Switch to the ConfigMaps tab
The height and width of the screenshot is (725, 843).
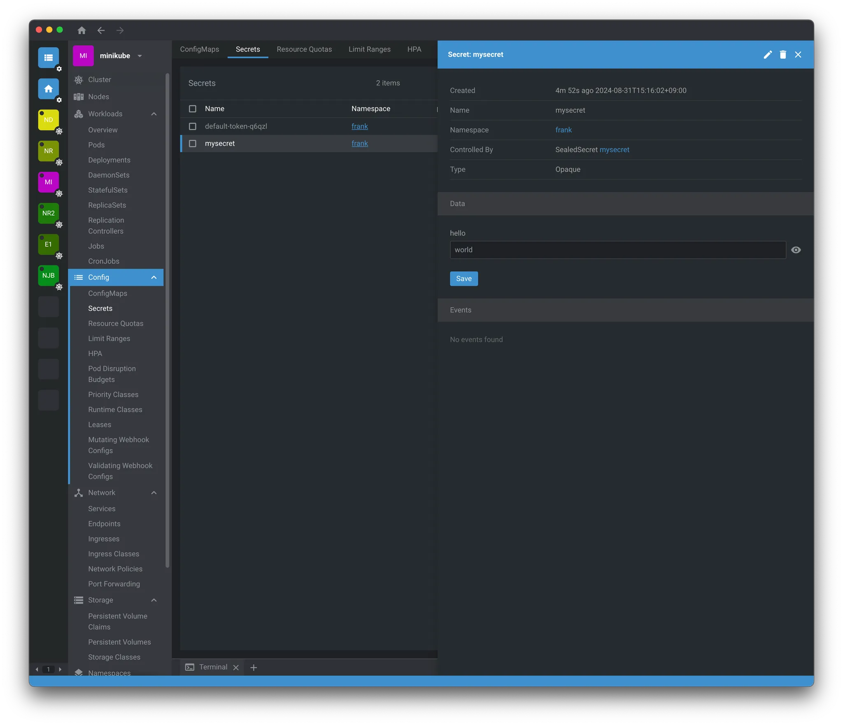point(199,49)
